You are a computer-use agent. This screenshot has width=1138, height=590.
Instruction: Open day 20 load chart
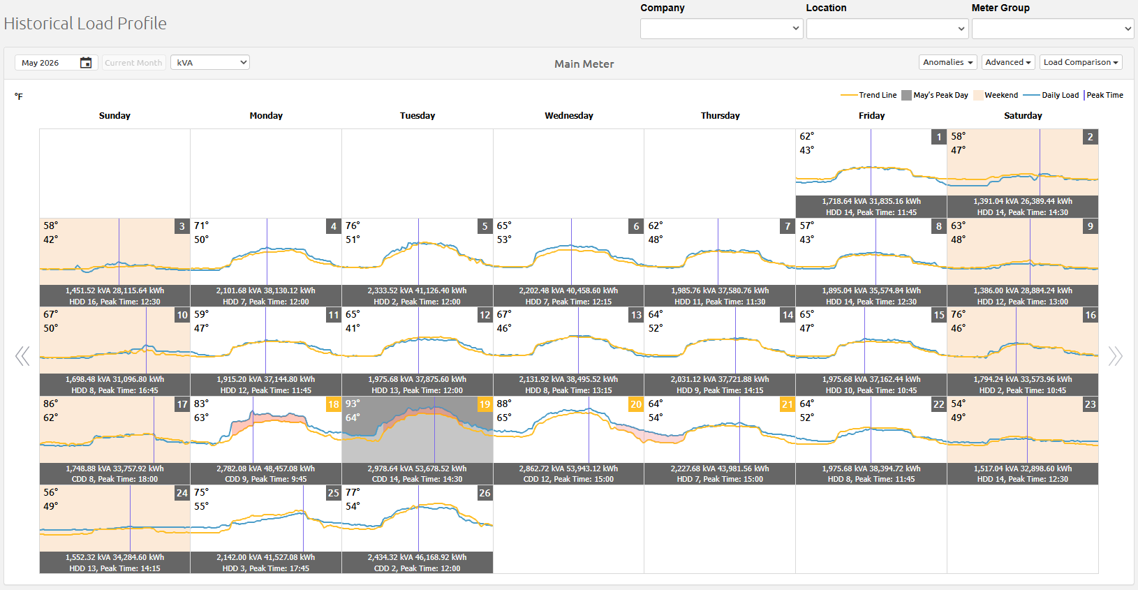click(x=569, y=430)
